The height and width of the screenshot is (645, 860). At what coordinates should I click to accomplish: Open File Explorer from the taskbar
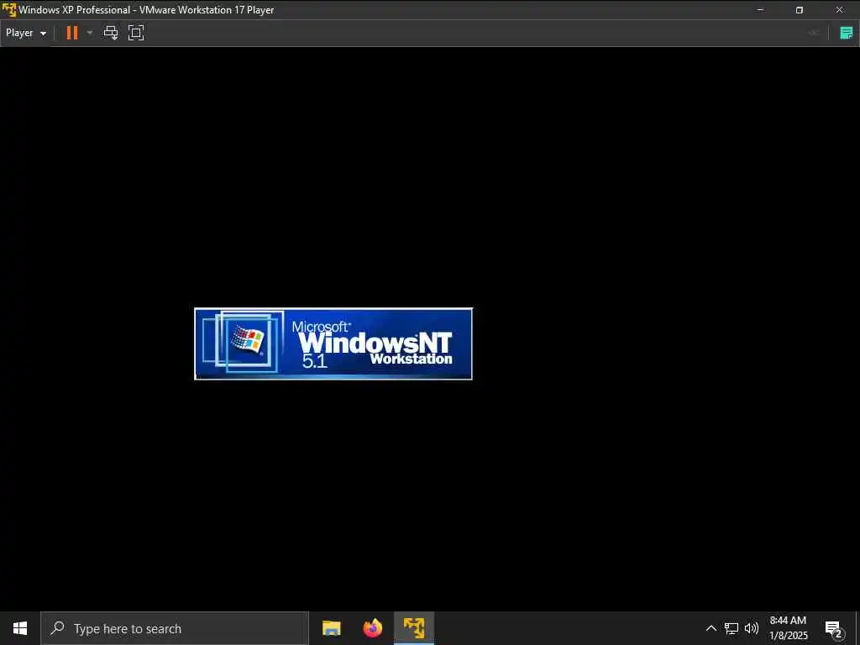coord(331,628)
